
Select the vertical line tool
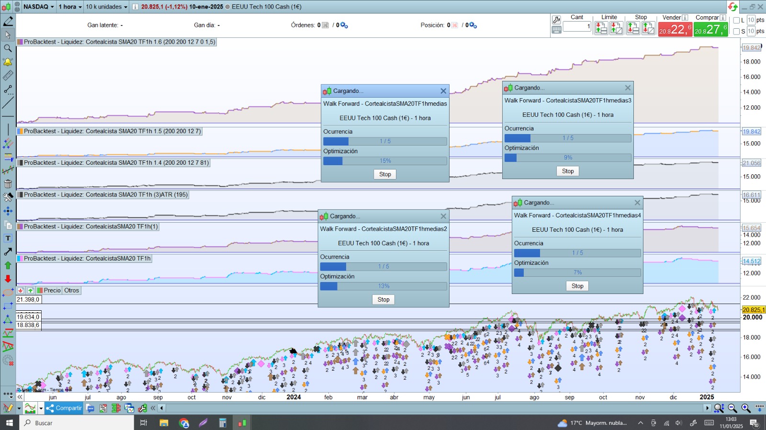click(8, 129)
